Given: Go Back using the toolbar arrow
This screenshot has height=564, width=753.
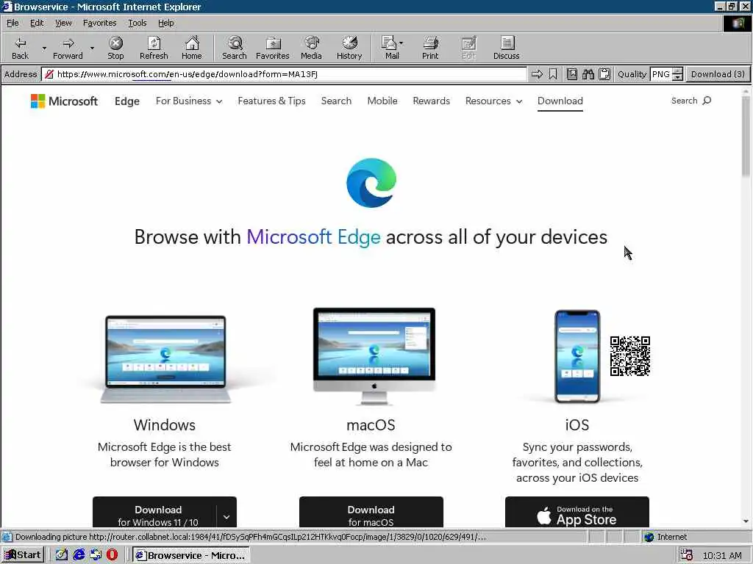Looking at the screenshot, I should point(20,48).
